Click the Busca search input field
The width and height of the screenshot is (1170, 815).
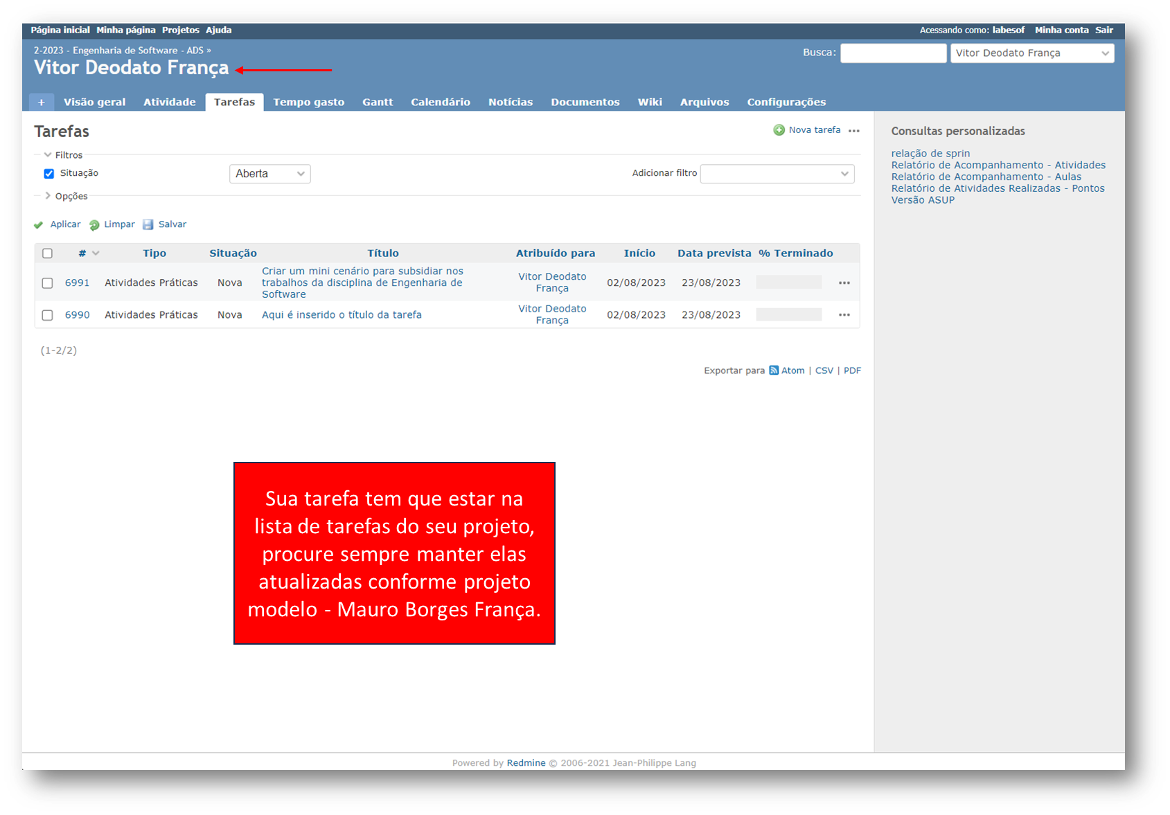tap(894, 53)
